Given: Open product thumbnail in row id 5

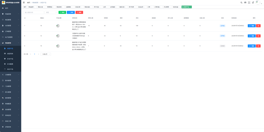Looking at the screenshot, I should 58,46.
